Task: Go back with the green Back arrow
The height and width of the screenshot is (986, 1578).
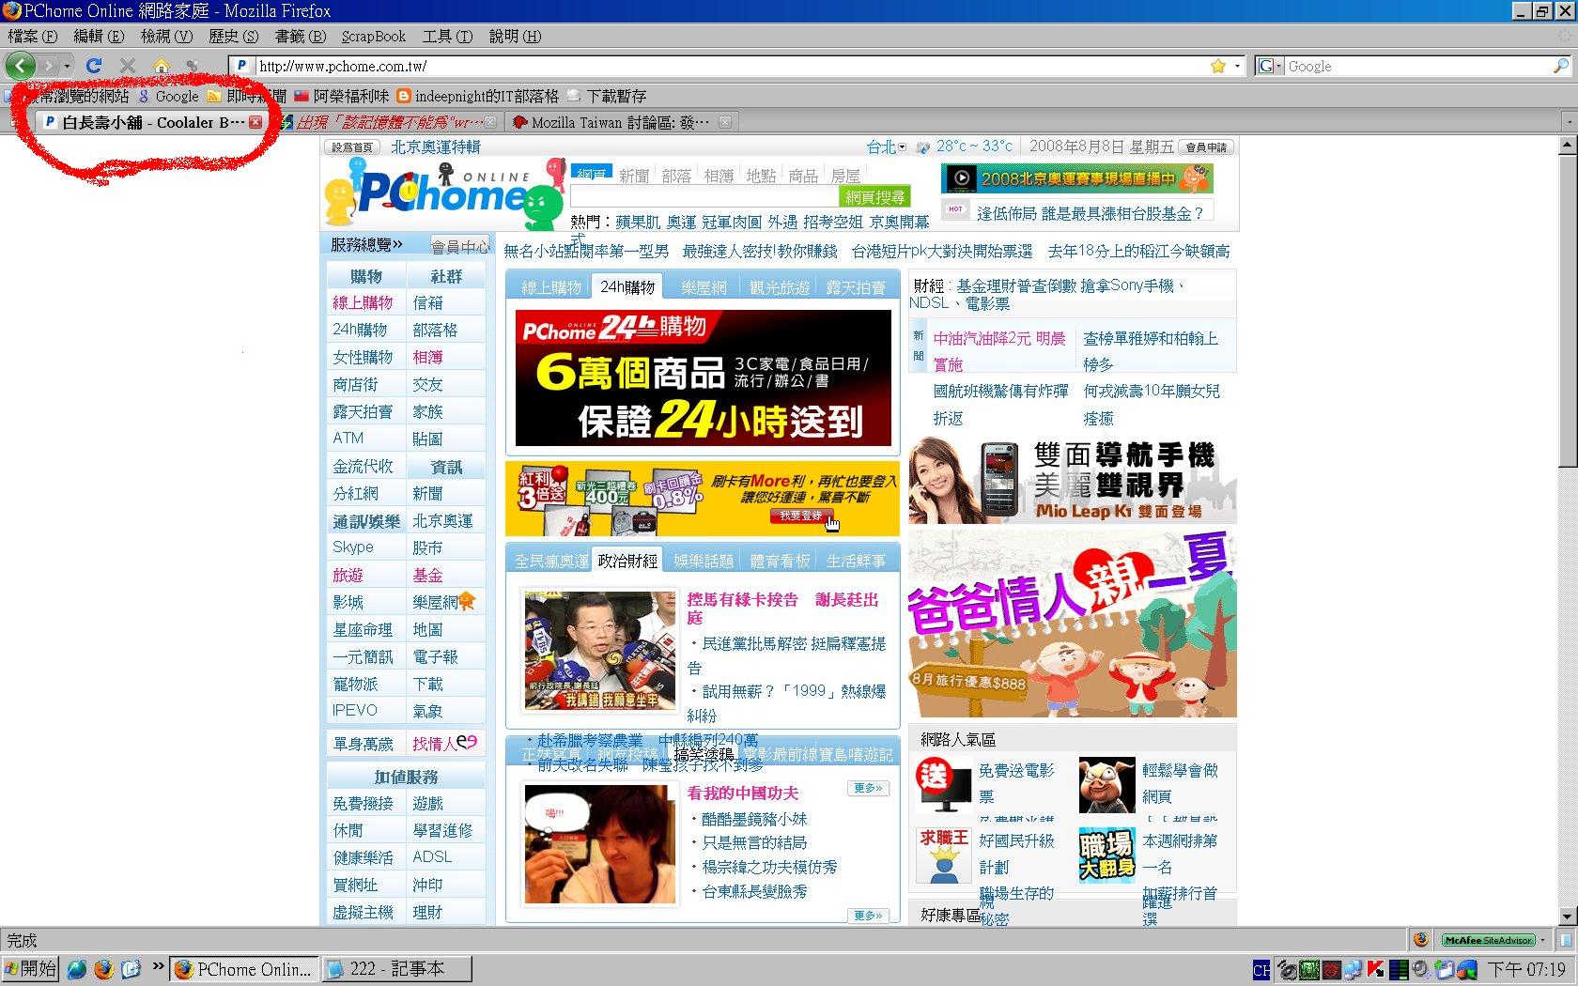Action: pyautogui.click(x=21, y=66)
